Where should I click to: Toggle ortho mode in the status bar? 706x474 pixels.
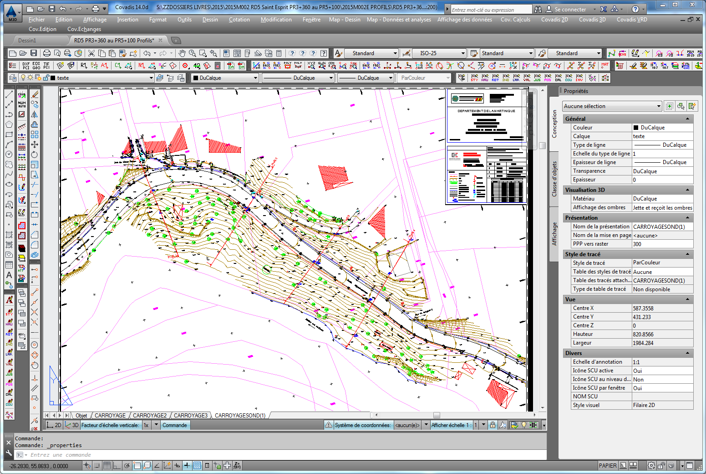tap(117, 465)
